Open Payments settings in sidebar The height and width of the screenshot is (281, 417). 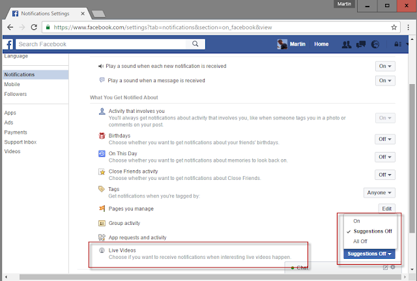click(16, 132)
